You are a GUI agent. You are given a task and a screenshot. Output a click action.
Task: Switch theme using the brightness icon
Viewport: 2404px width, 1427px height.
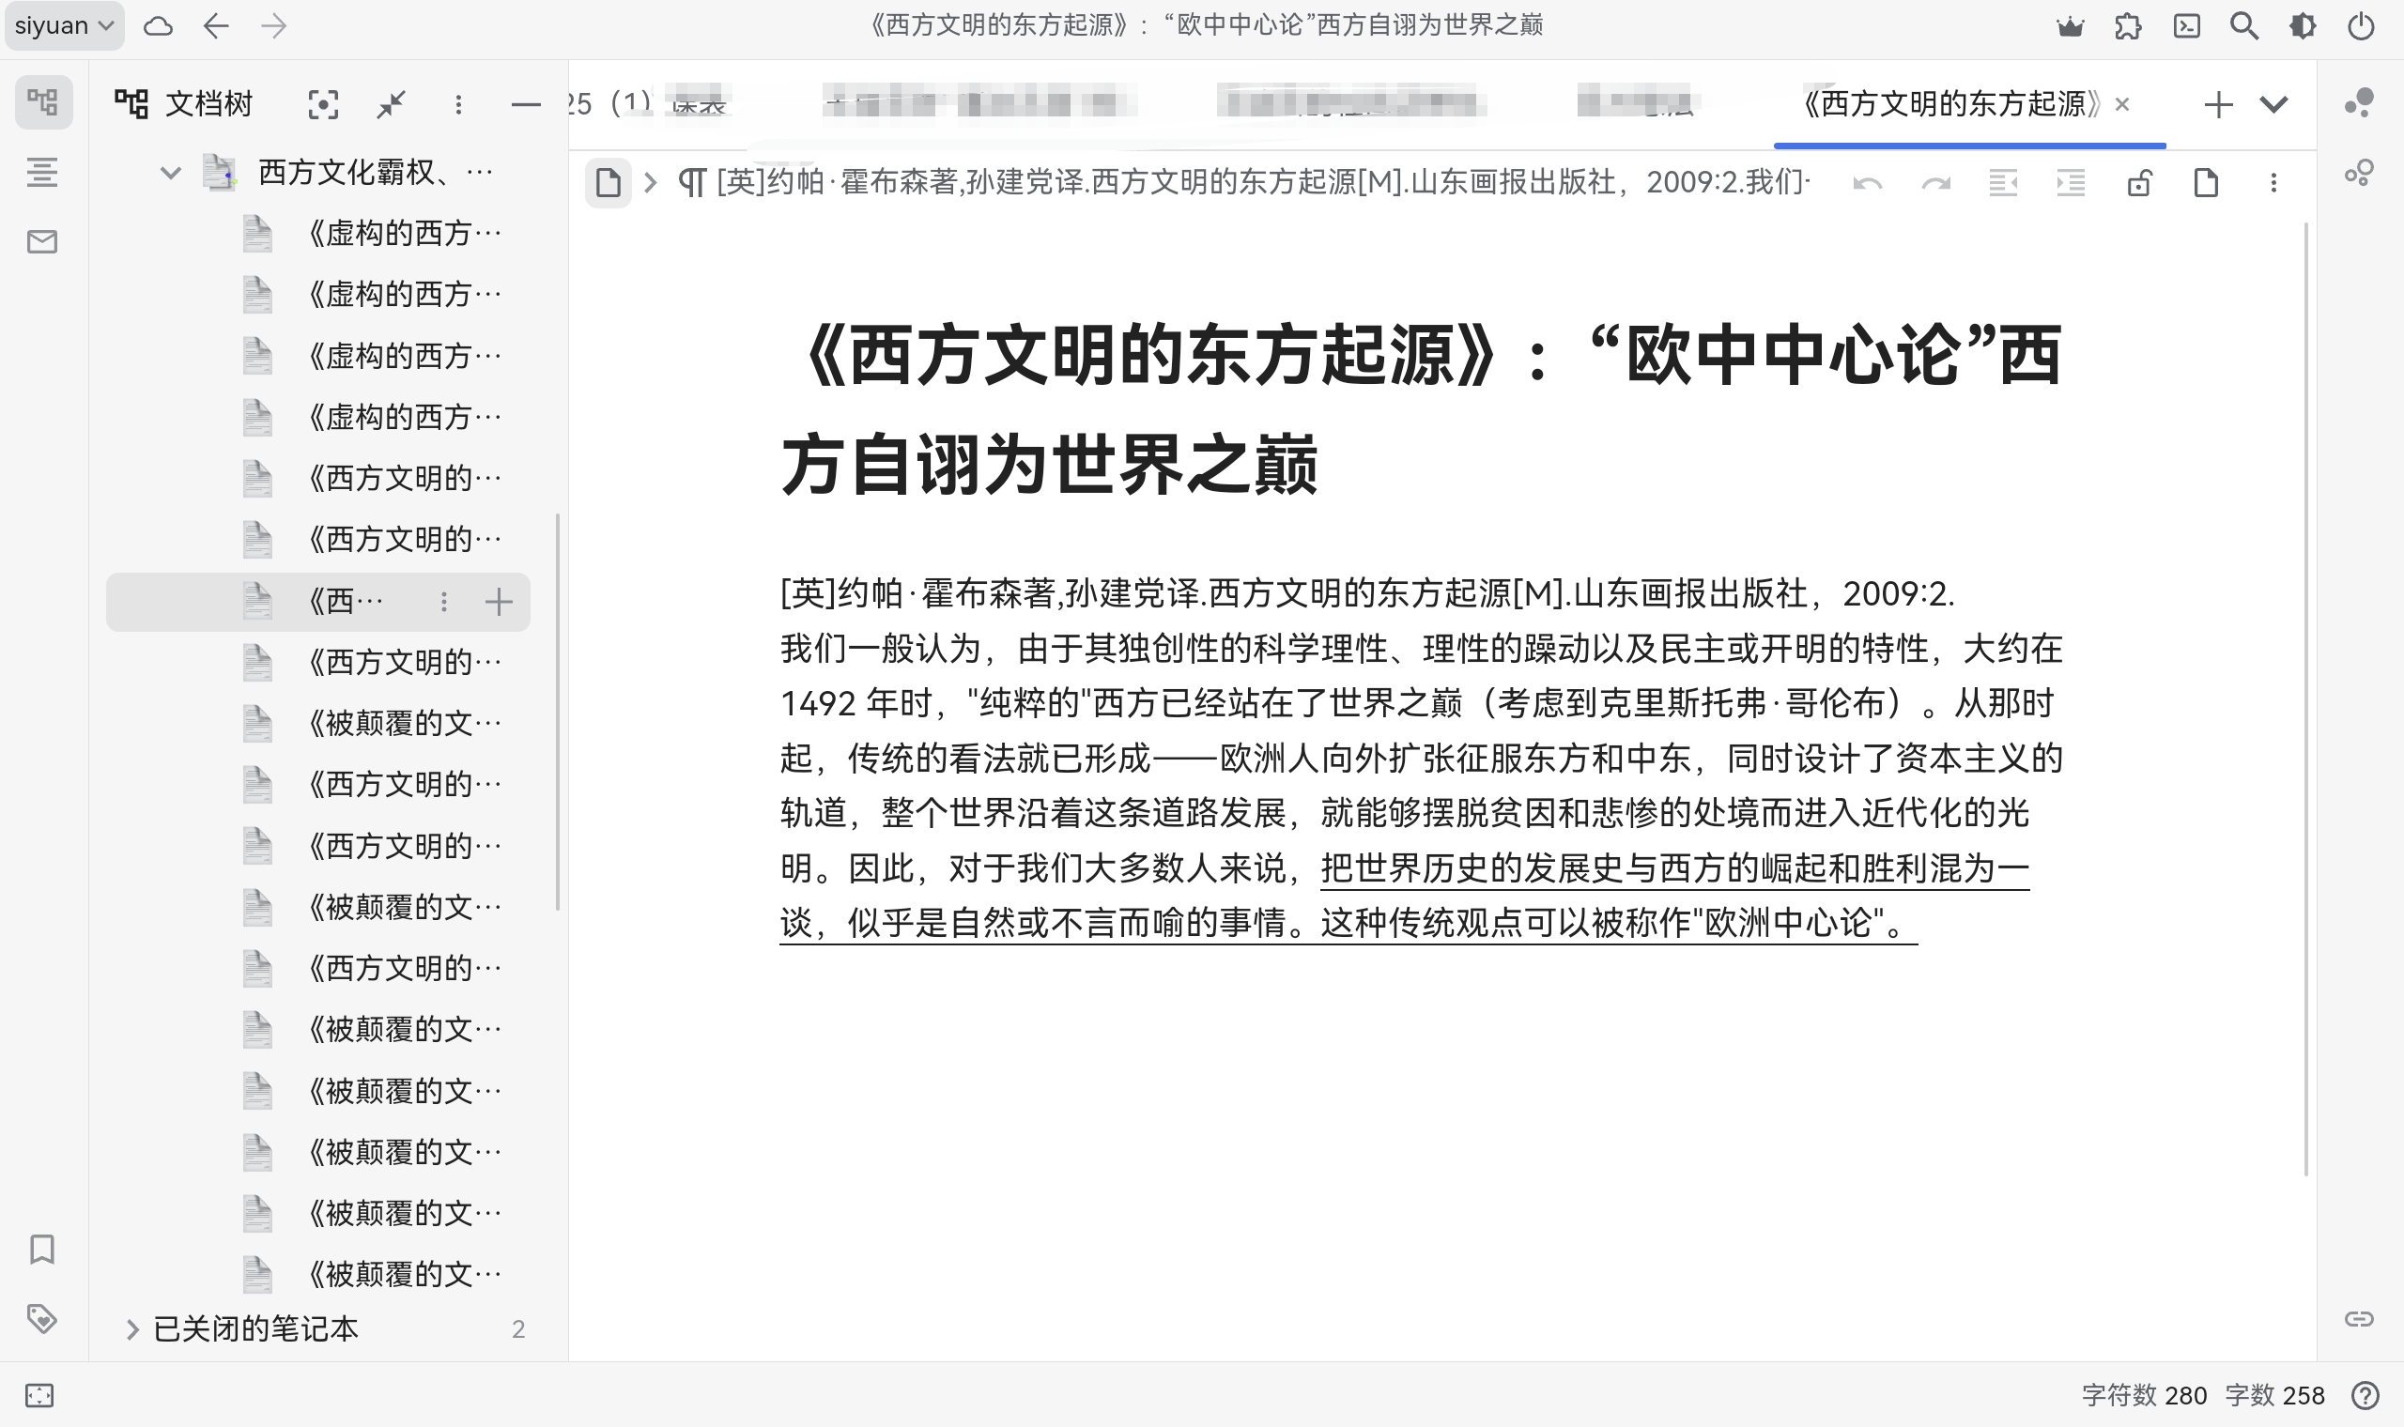click(x=2303, y=26)
